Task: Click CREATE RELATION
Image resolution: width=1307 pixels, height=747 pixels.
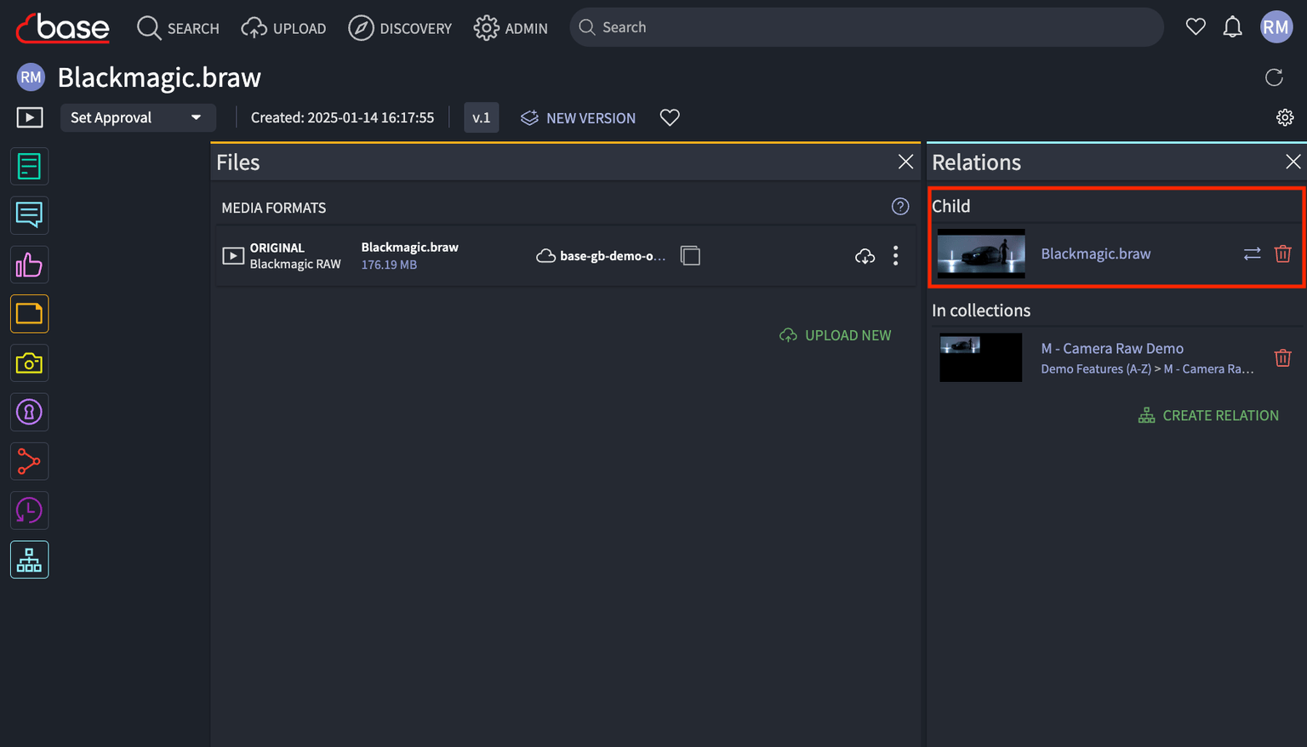Action: pyautogui.click(x=1208, y=415)
